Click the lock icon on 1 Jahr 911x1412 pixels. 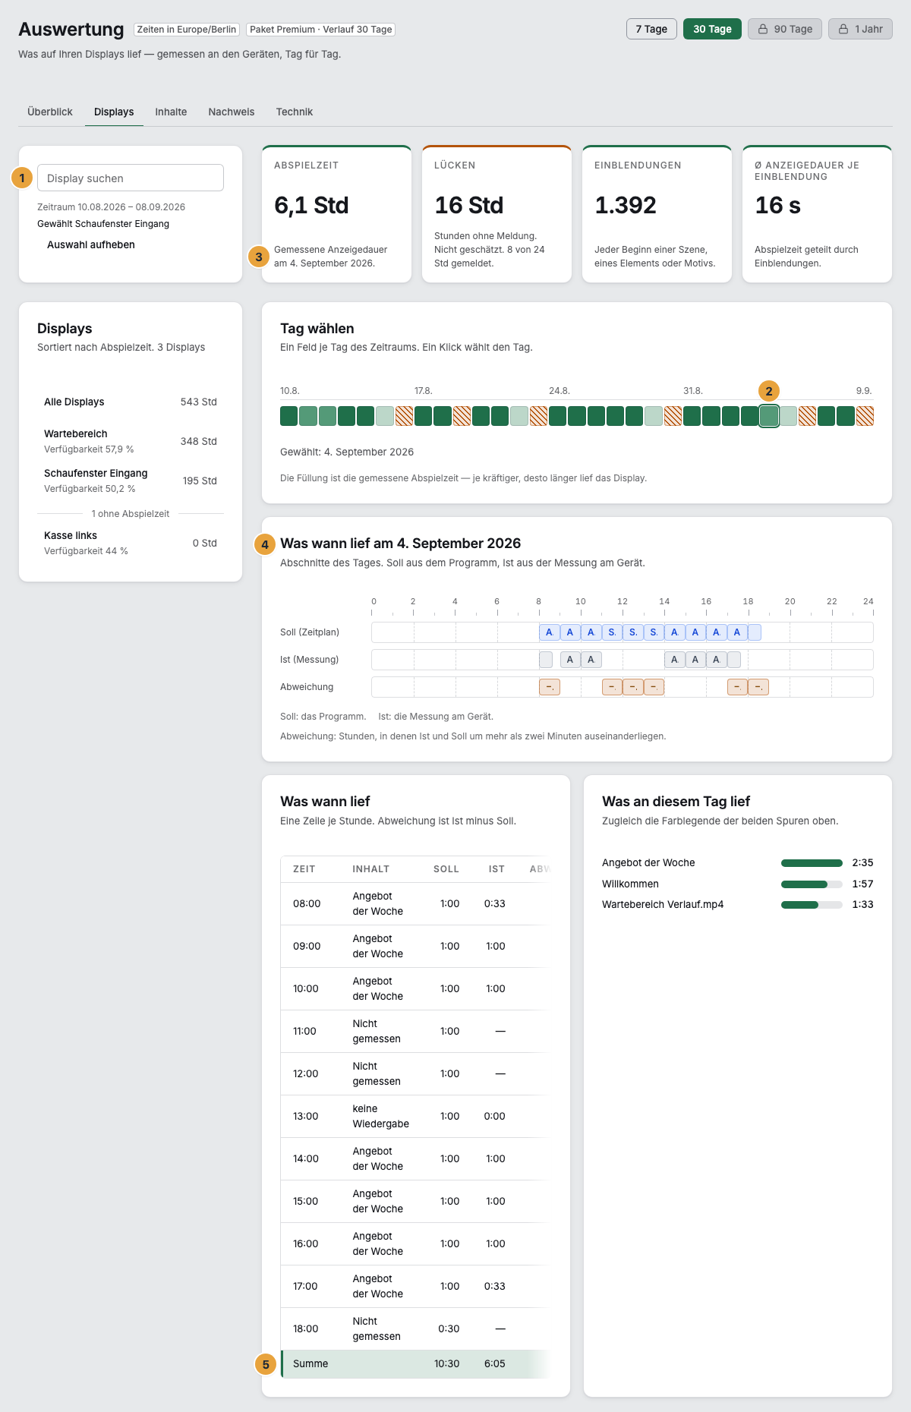click(843, 29)
